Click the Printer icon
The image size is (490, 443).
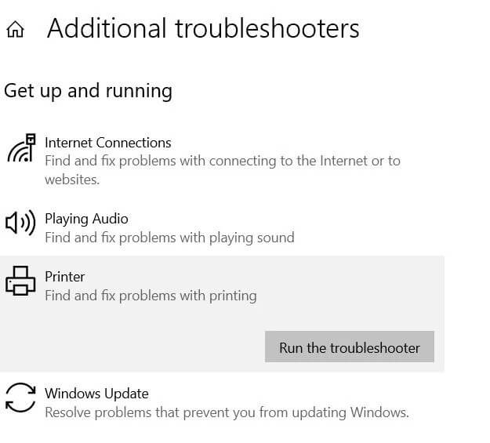coord(21,281)
